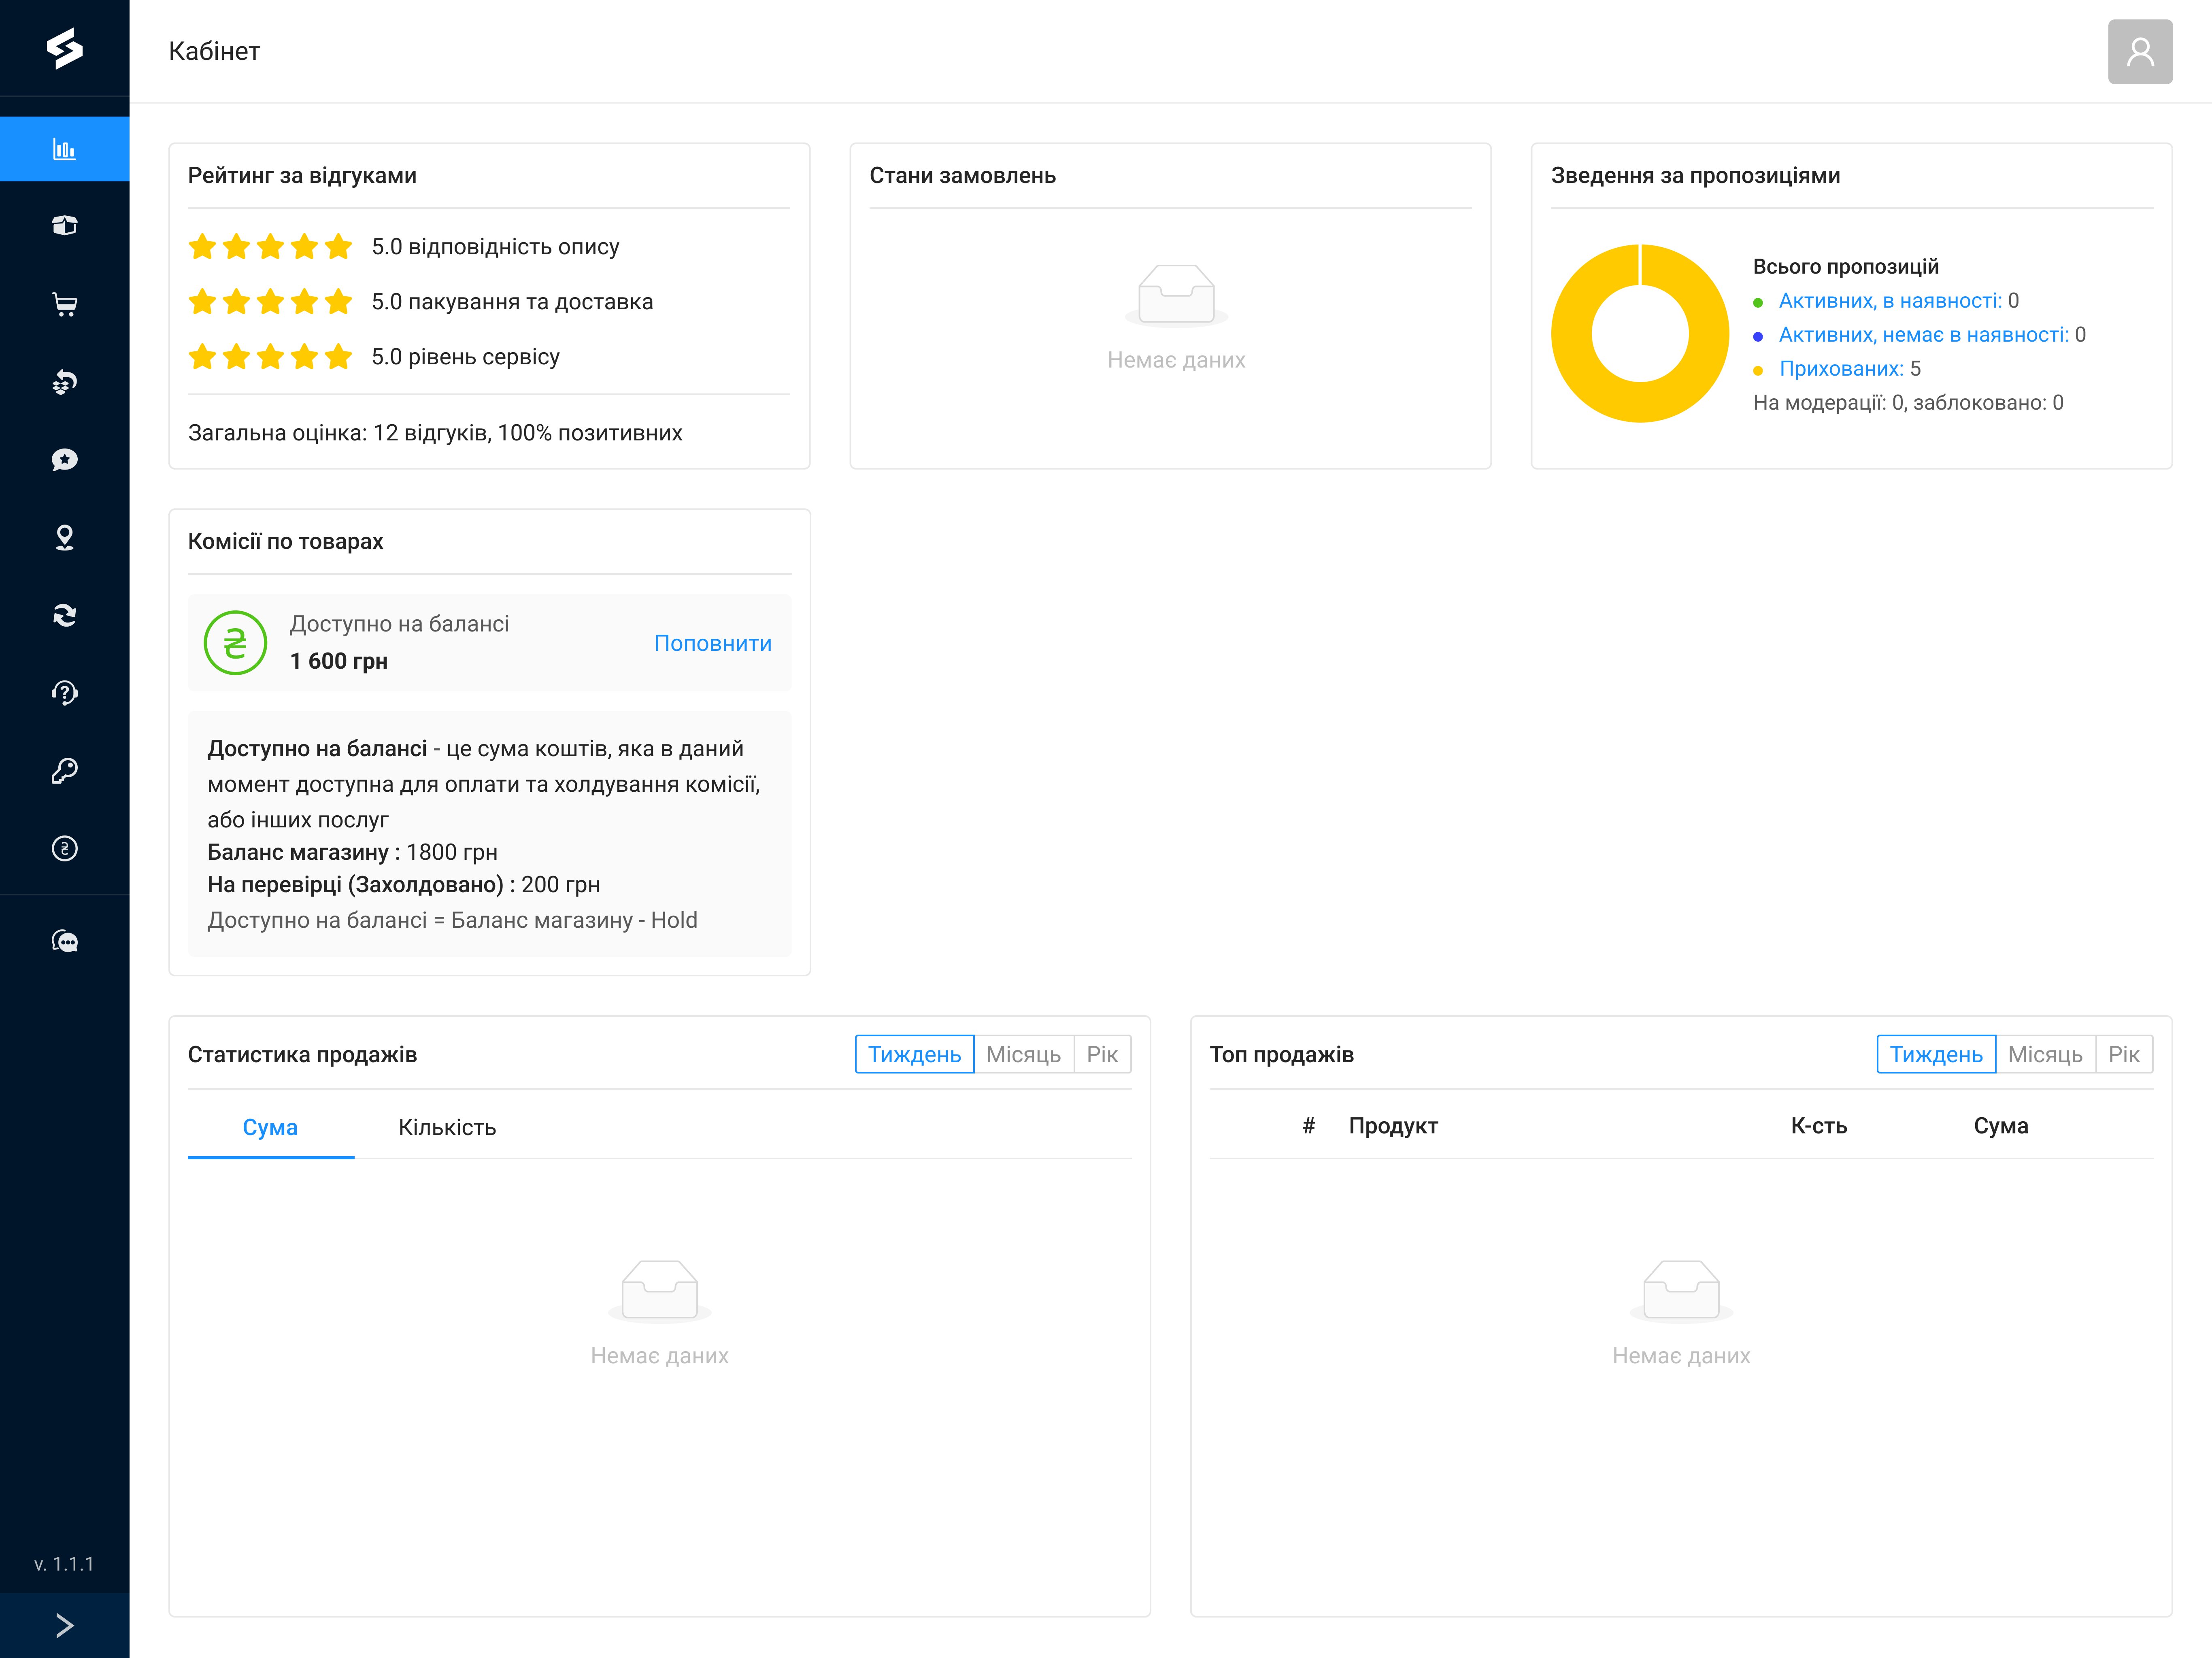Click the user profile avatar
The image size is (2212, 1658).
(2139, 52)
